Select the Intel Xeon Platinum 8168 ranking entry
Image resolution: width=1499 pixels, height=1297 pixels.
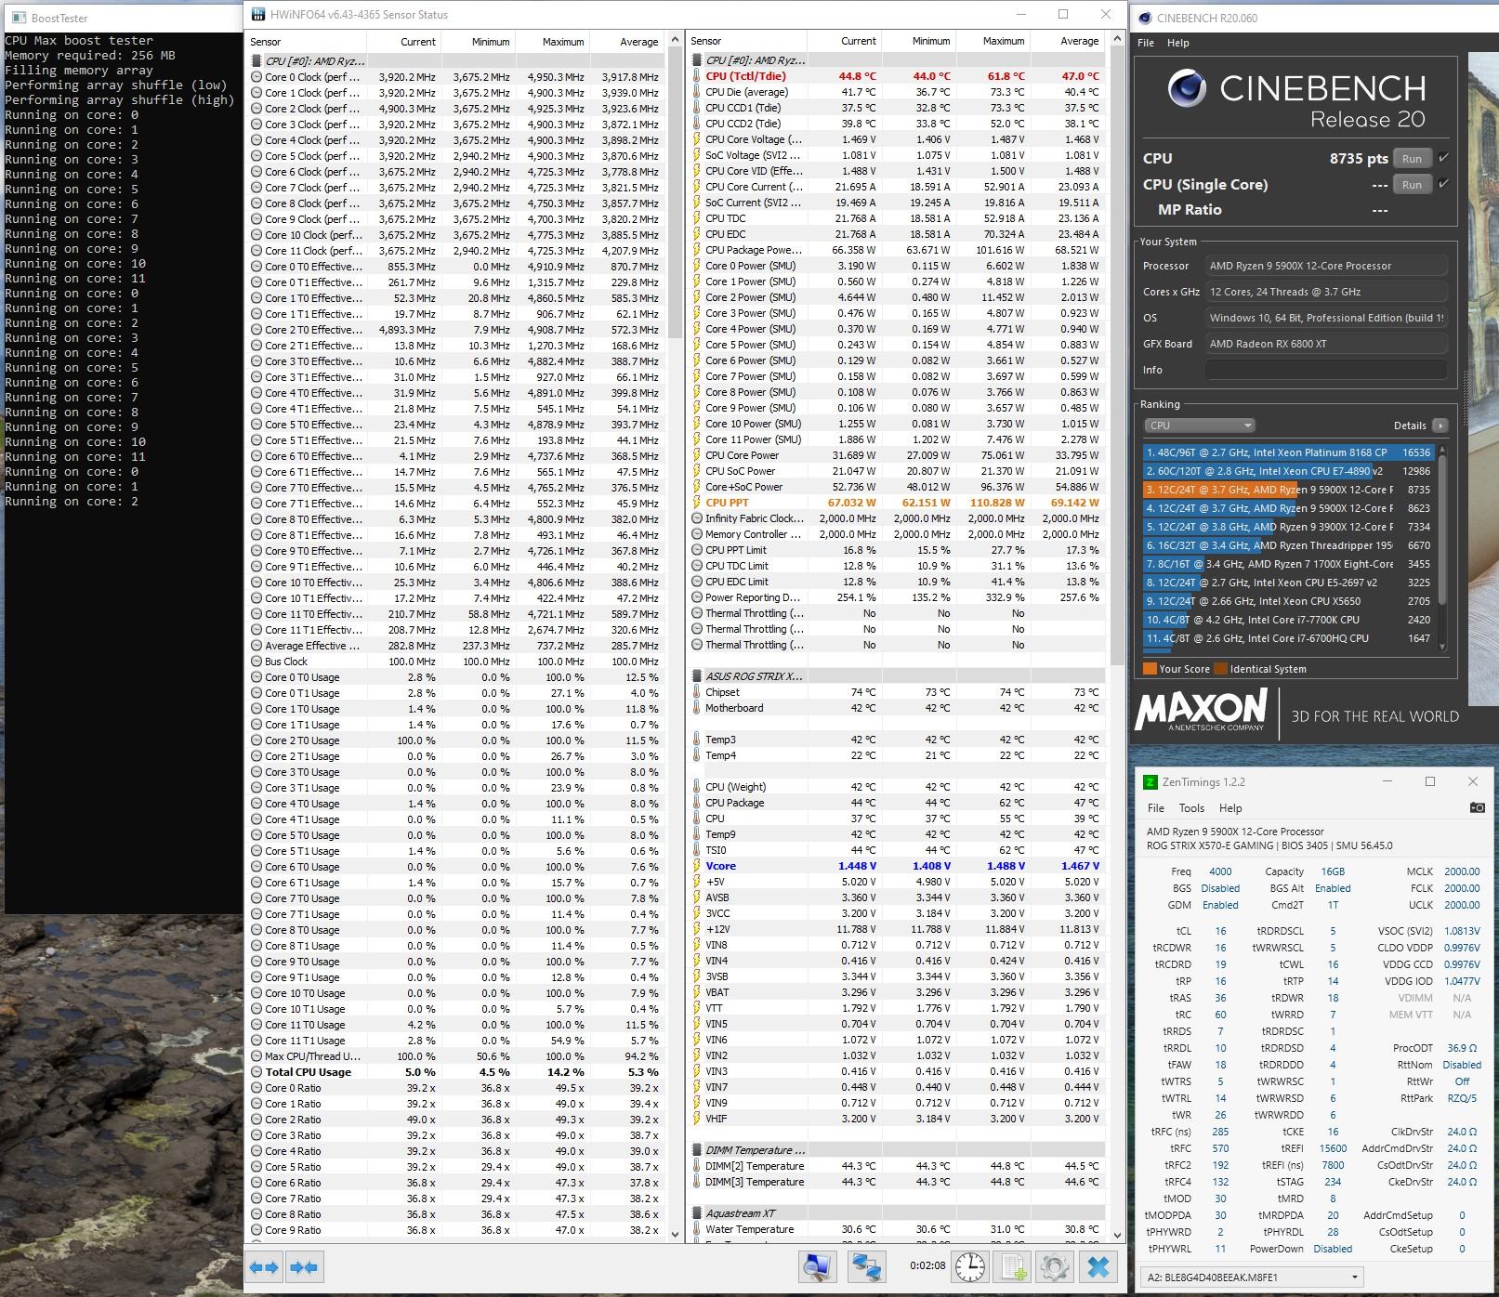[1288, 452]
